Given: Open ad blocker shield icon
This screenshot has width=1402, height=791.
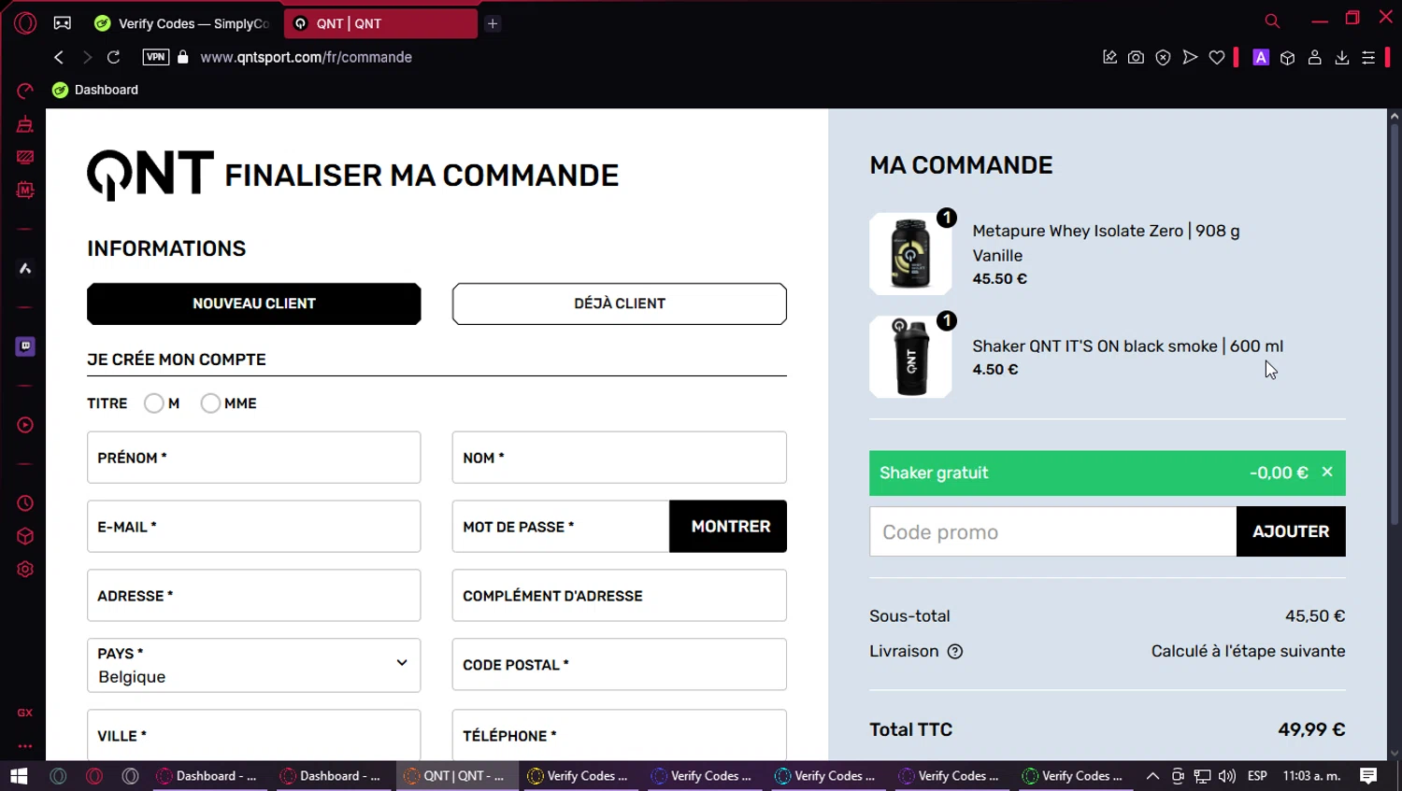Looking at the screenshot, I should 1163,57.
